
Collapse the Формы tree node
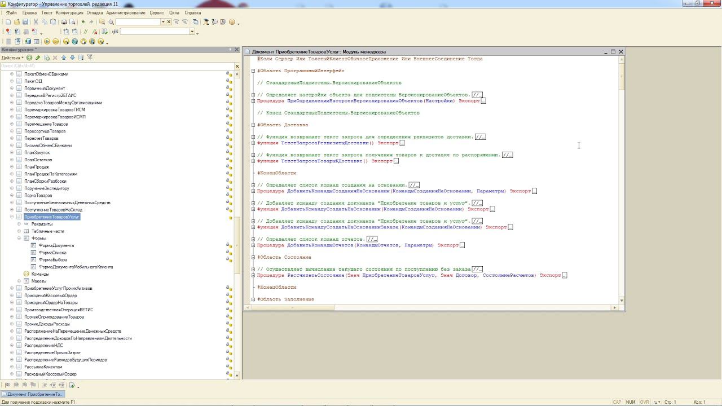coord(19,239)
